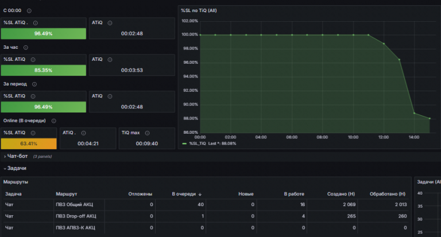Click the sort arrow on 'В очереди' column
Viewport: 441px width, 237px height.
tap(200, 195)
